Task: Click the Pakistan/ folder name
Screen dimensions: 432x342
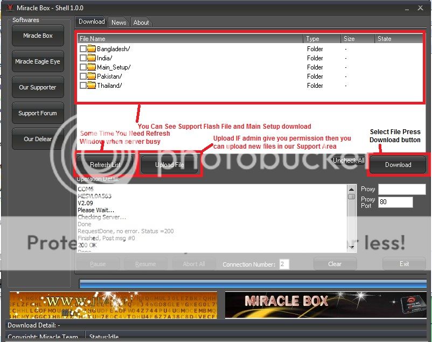Action: tap(109, 76)
